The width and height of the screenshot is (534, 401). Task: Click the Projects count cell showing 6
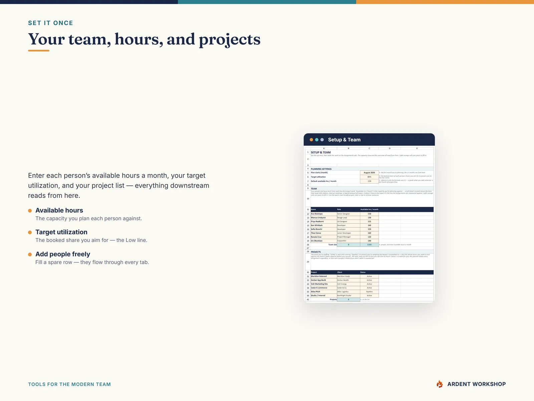pyautogui.click(x=348, y=299)
